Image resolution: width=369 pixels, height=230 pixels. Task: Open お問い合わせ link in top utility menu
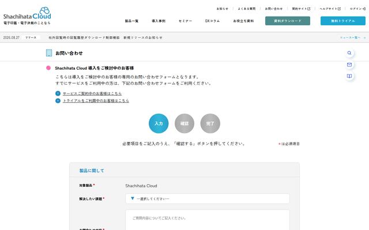pos(274,9)
